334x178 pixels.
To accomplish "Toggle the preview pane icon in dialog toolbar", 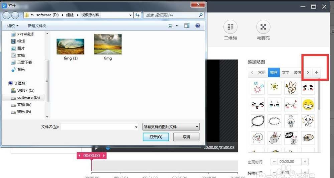I will [187, 25].
